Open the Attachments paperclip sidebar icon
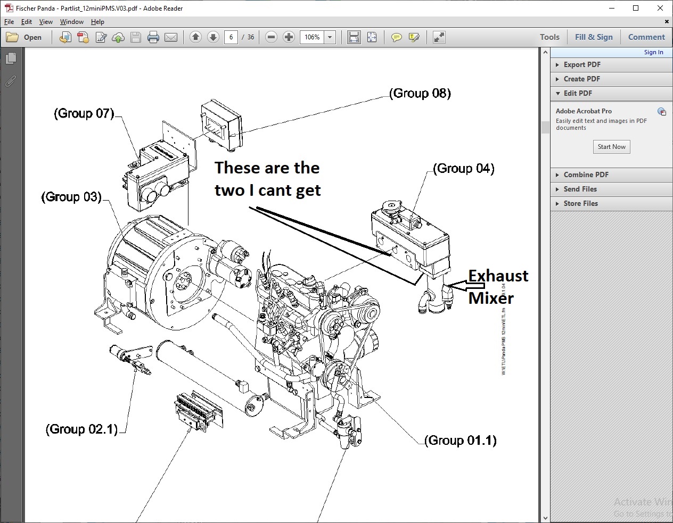The height and width of the screenshot is (523, 673). click(x=11, y=81)
